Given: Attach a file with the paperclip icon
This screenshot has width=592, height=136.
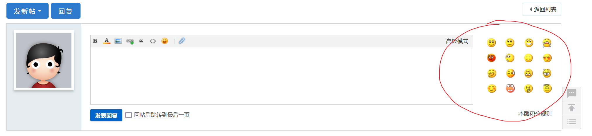Looking at the screenshot, I should (x=182, y=41).
